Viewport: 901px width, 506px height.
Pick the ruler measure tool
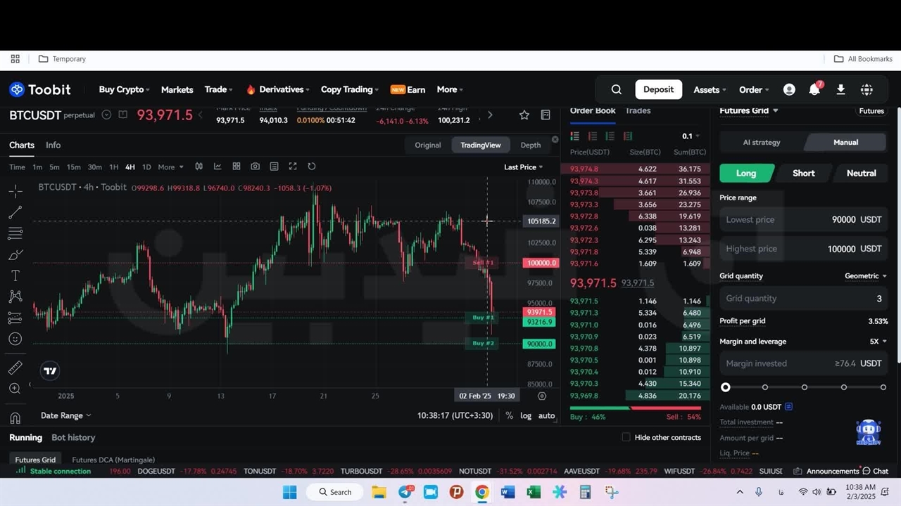[15, 368]
